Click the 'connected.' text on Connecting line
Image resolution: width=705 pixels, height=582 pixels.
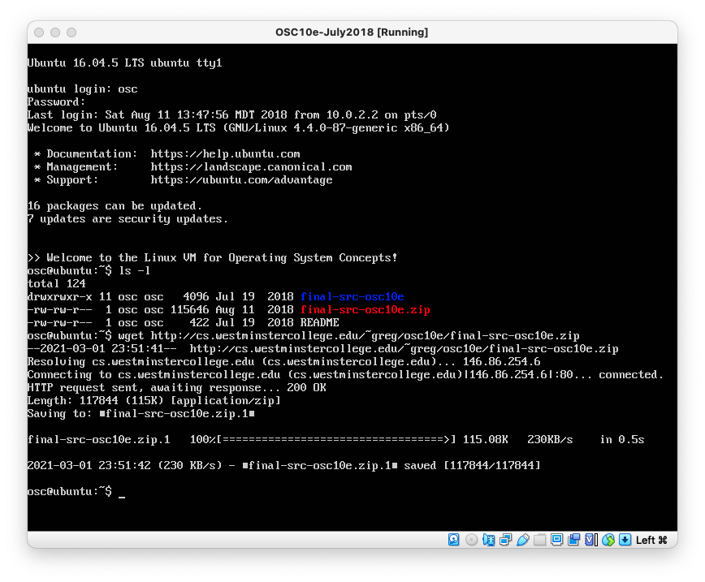(x=631, y=374)
